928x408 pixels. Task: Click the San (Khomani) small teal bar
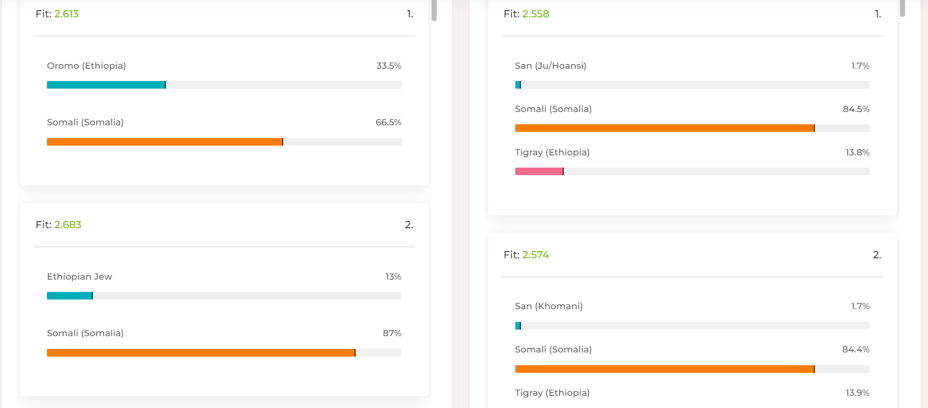(x=518, y=326)
